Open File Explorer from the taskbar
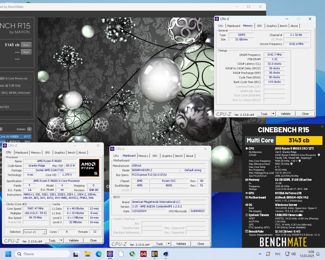 tap(87, 254)
